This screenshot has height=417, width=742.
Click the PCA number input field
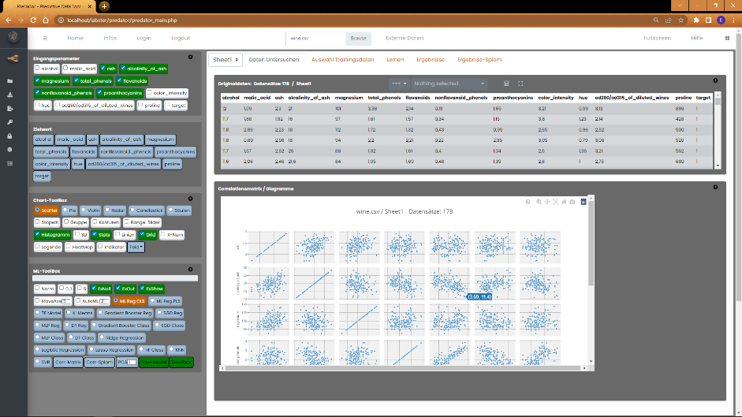coord(132,362)
